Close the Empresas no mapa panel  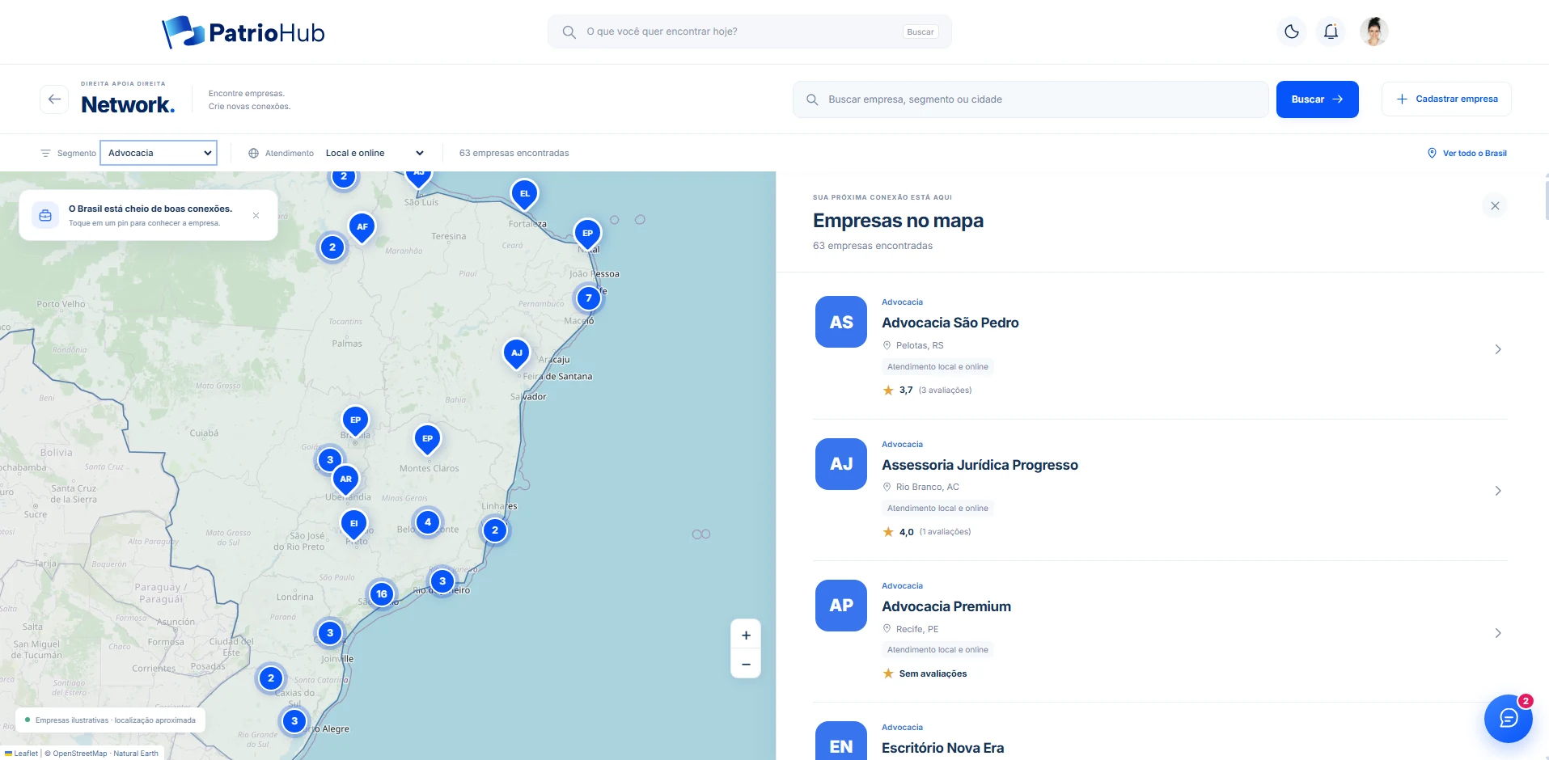coord(1495,206)
